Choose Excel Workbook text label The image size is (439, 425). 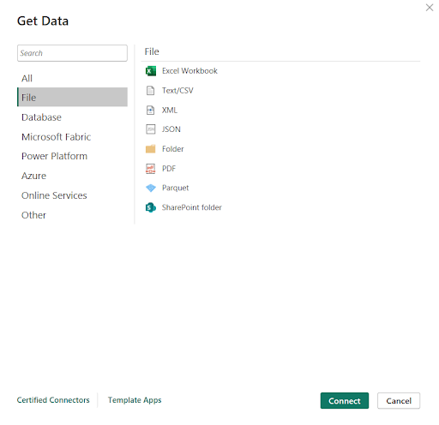pos(189,71)
